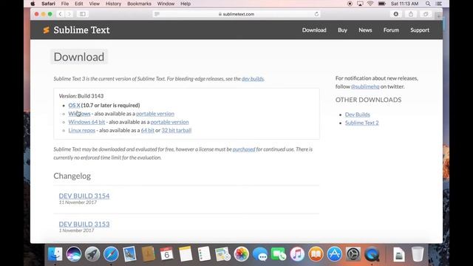Open App Store in the Dock

335,254
